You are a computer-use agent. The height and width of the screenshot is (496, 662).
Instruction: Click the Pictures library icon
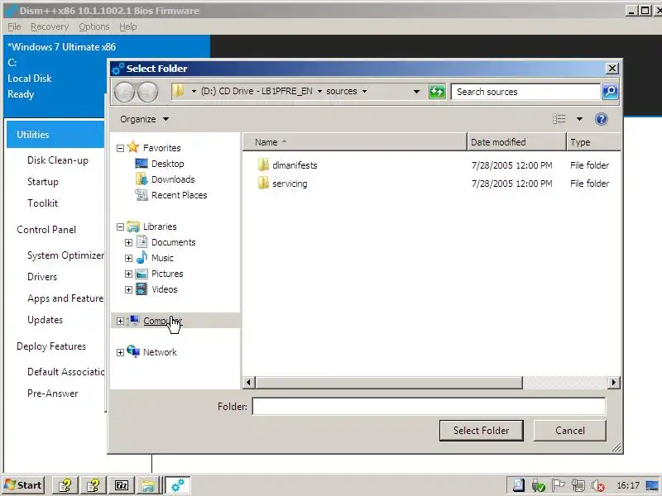tap(142, 274)
